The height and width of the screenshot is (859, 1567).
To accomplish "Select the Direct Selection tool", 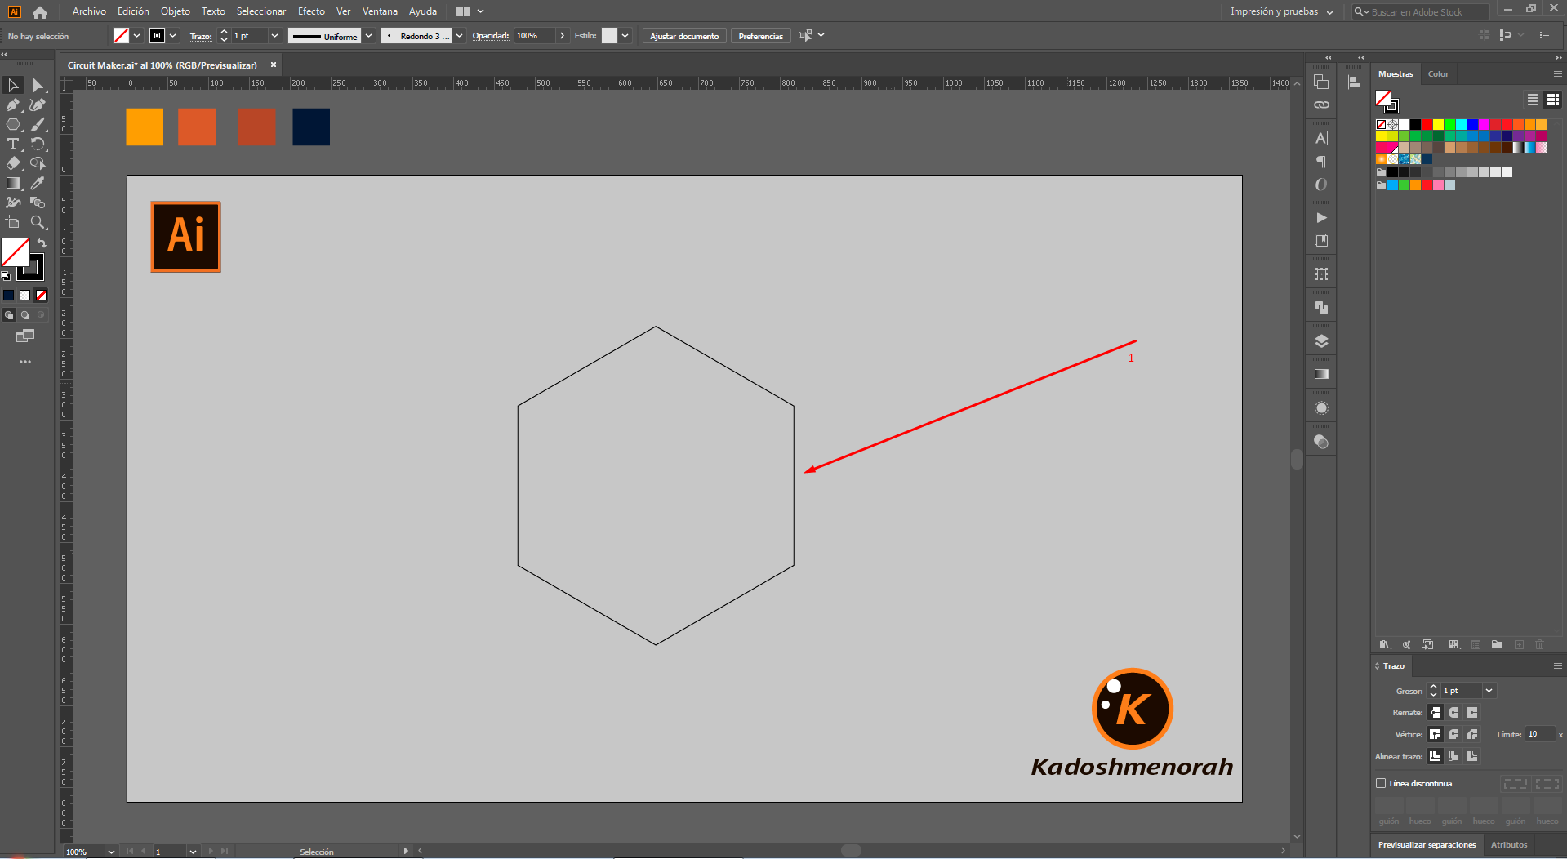I will point(38,85).
